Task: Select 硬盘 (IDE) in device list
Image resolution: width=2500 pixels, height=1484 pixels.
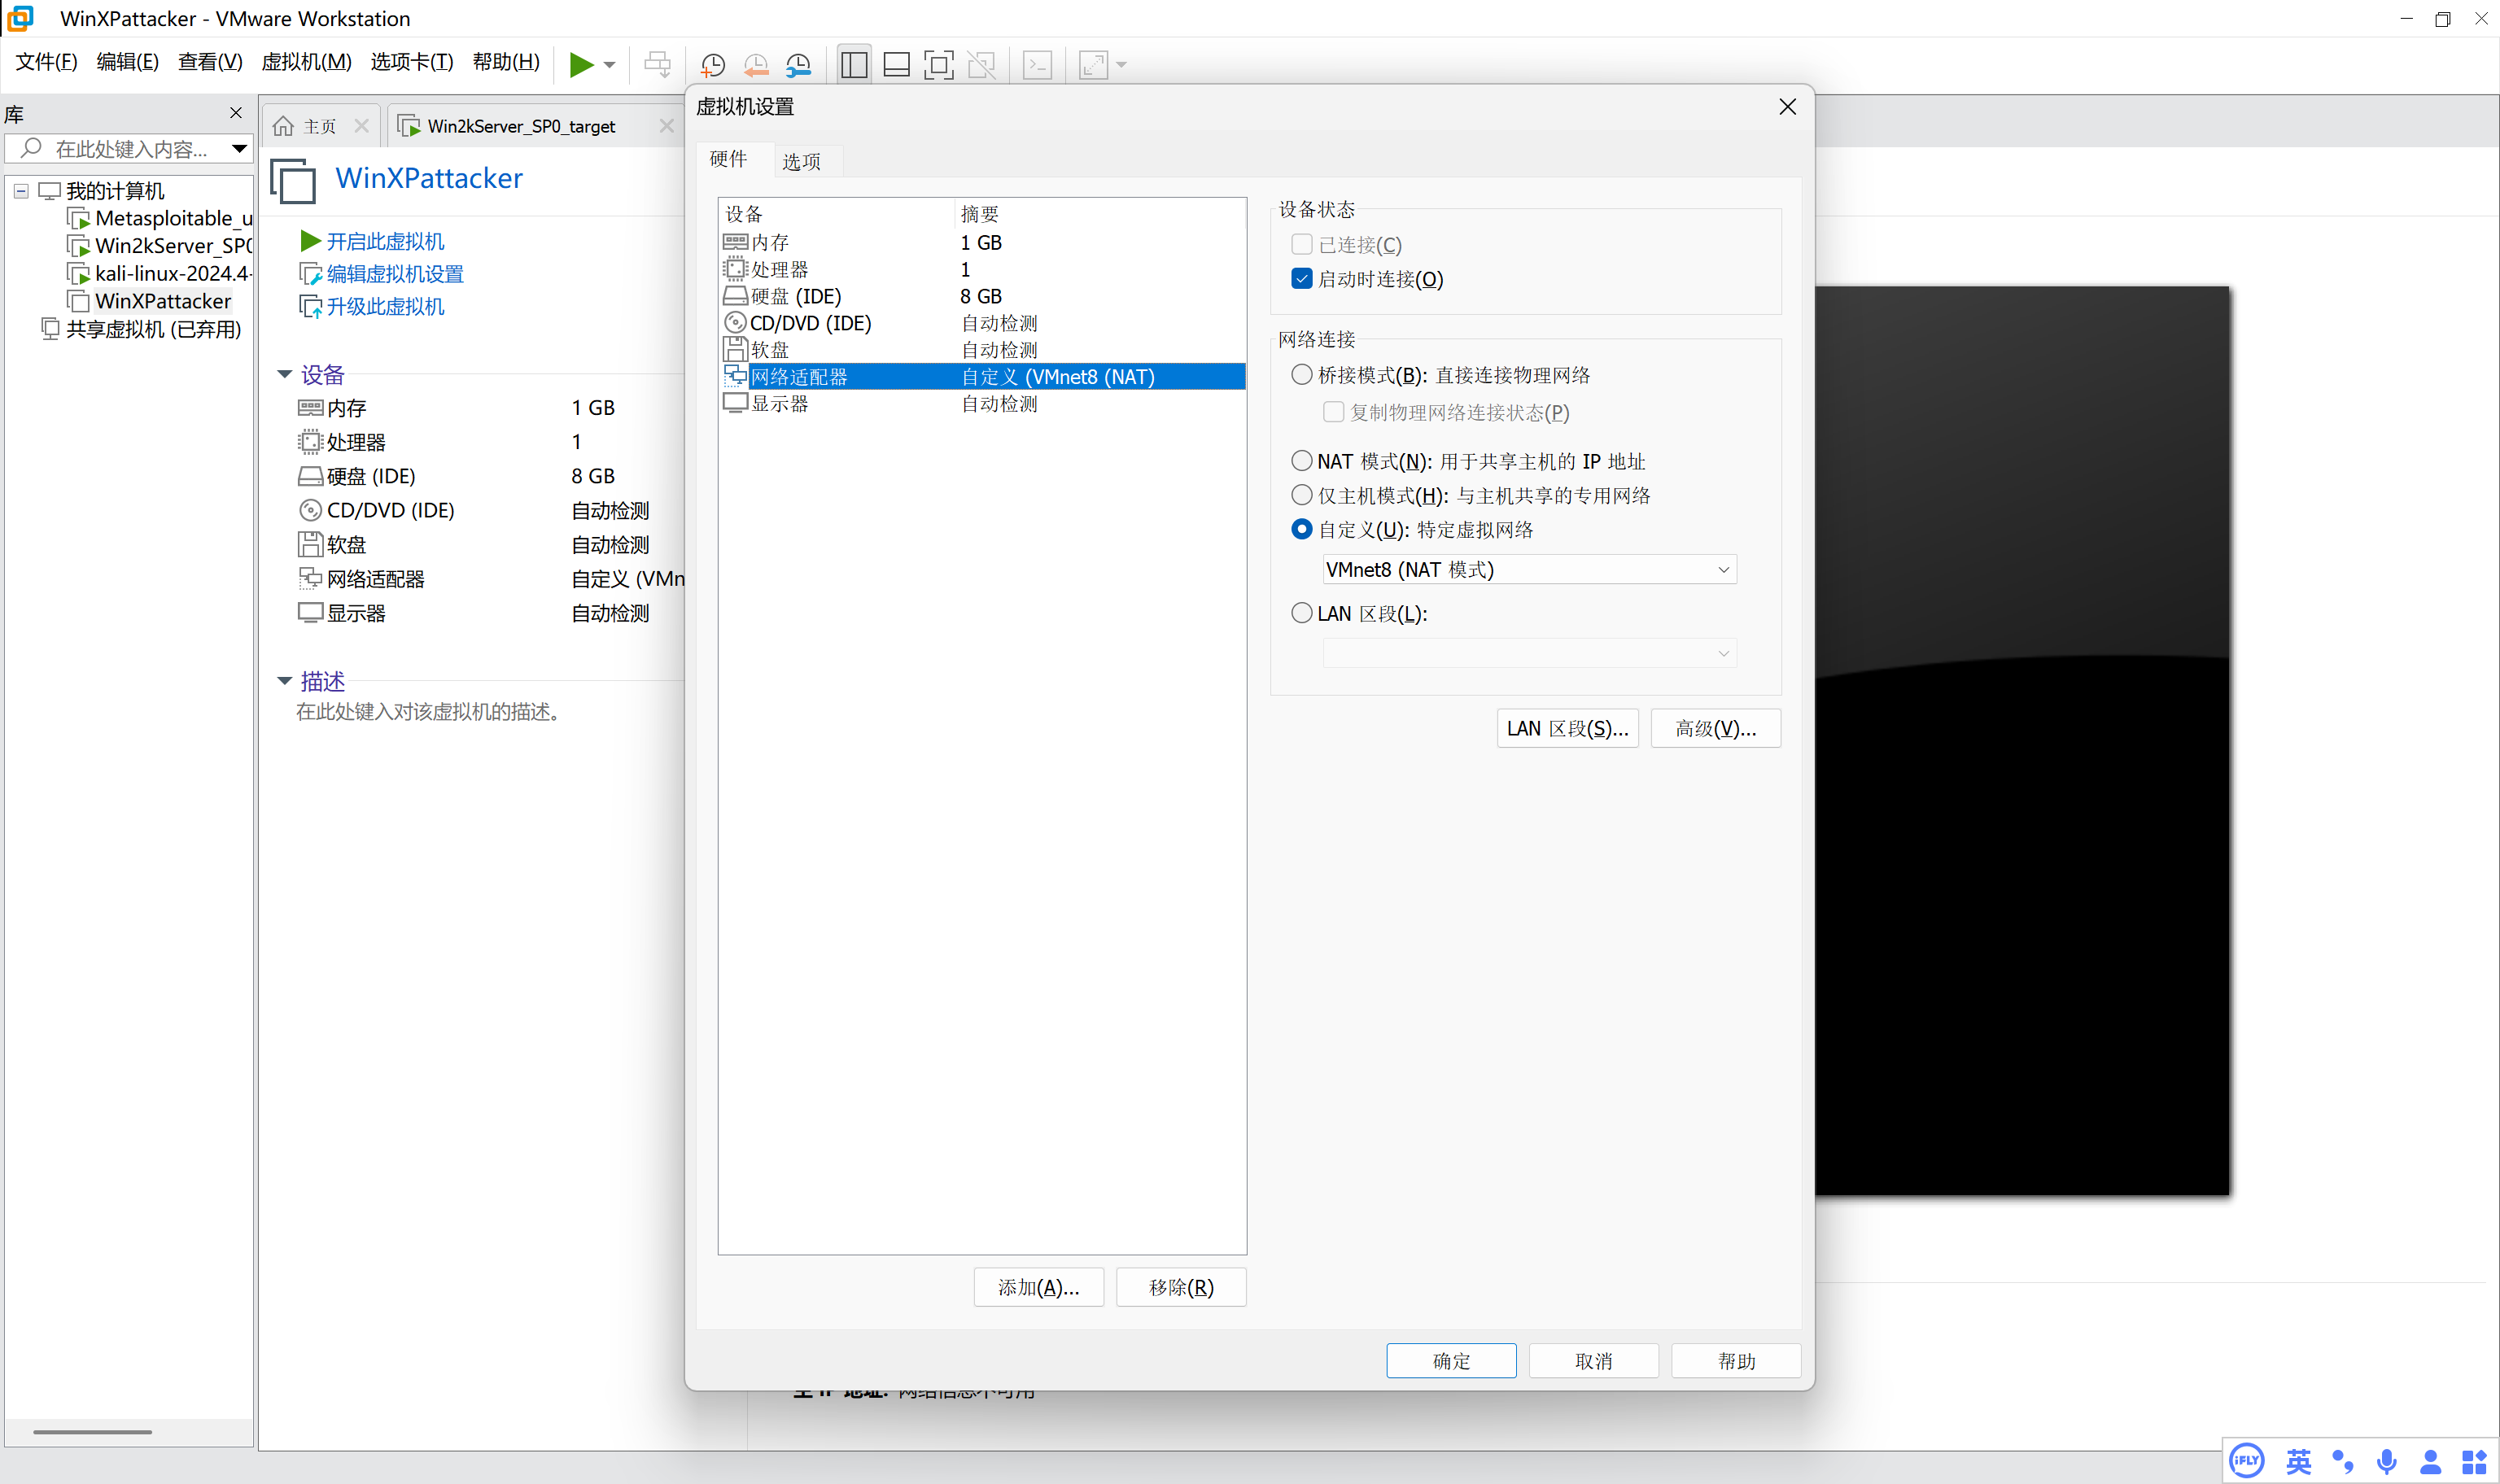Action: point(796,297)
